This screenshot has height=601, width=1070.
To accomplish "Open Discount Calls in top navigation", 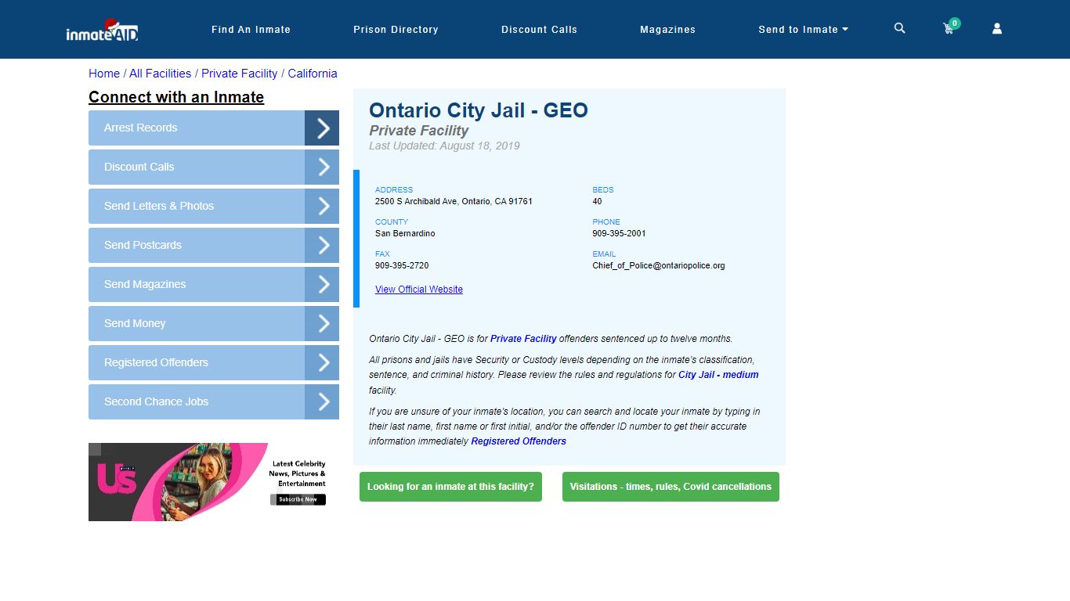I will 539,30.
